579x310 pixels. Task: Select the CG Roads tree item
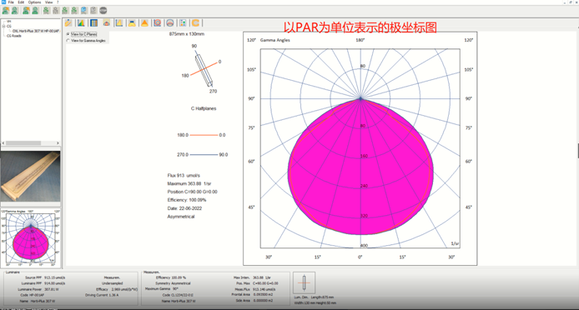[x=13, y=36]
